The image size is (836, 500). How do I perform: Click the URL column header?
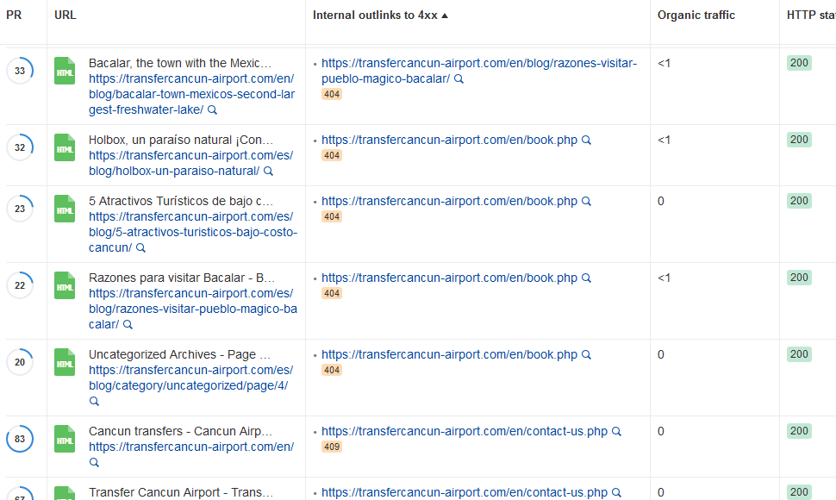click(x=66, y=16)
